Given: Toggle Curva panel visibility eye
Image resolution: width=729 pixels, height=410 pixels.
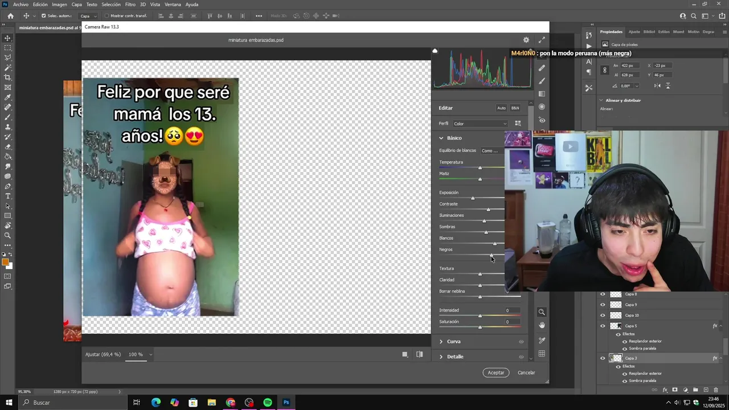Looking at the screenshot, I should (x=521, y=342).
